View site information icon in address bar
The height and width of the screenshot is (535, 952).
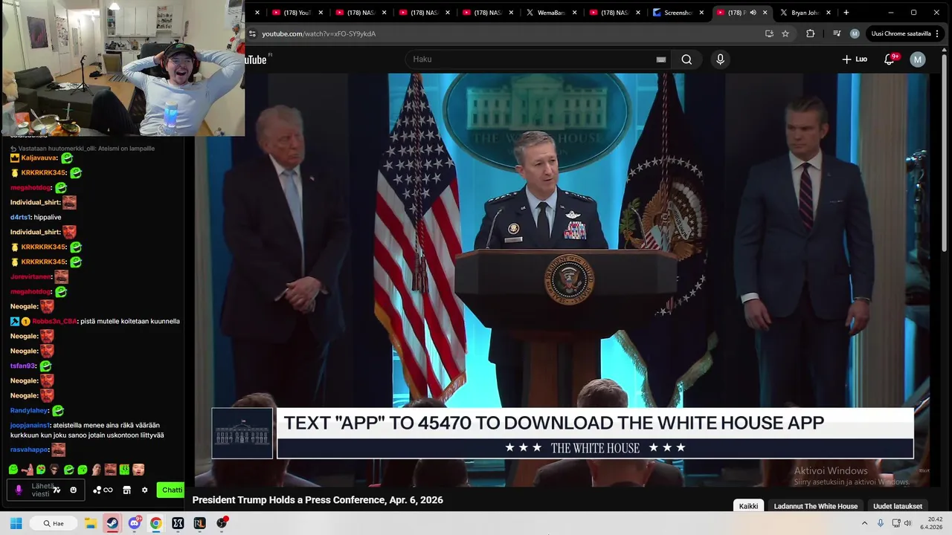coord(253,33)
